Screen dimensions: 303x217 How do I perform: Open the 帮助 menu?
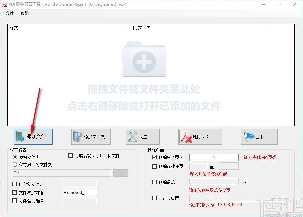(25, 13)
